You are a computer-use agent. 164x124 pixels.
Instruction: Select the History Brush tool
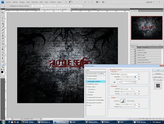coord(3,38)
